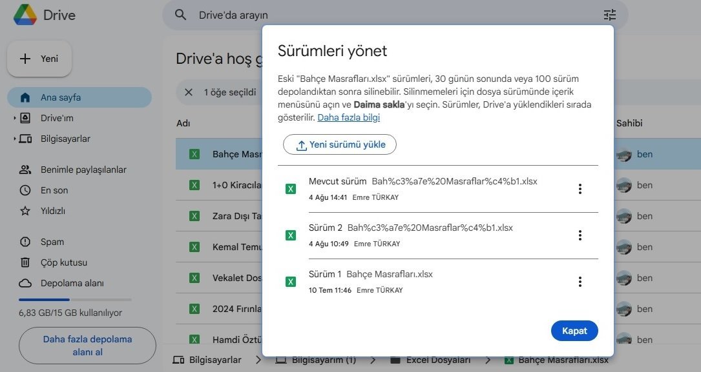Open Ana sayfa in sidebar

point(79,97)
